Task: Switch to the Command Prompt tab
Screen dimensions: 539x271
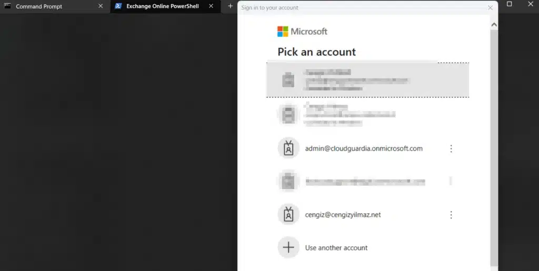Action: click(39, 6)
